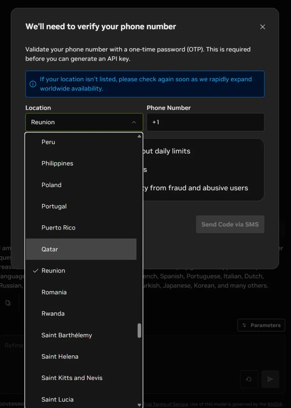
Task: Click the info icon in the blue banner
Action: pos(33,84)
